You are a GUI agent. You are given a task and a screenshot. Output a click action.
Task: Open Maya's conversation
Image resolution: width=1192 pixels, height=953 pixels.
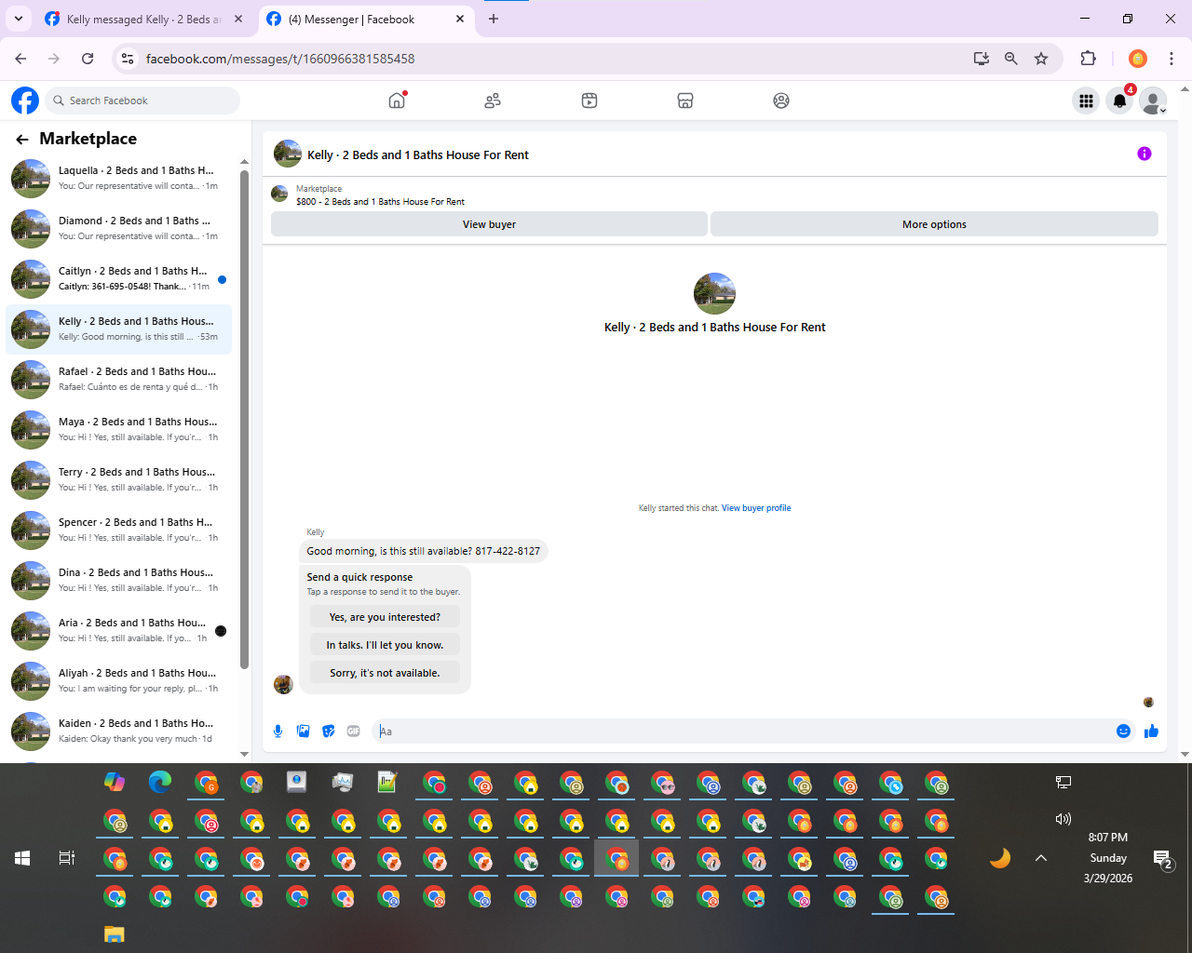119,429
